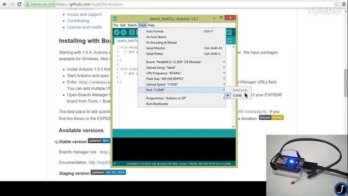
Task: Expand the CPU Frequency 80 MHz submenu
Action: (x=182, y=73)
